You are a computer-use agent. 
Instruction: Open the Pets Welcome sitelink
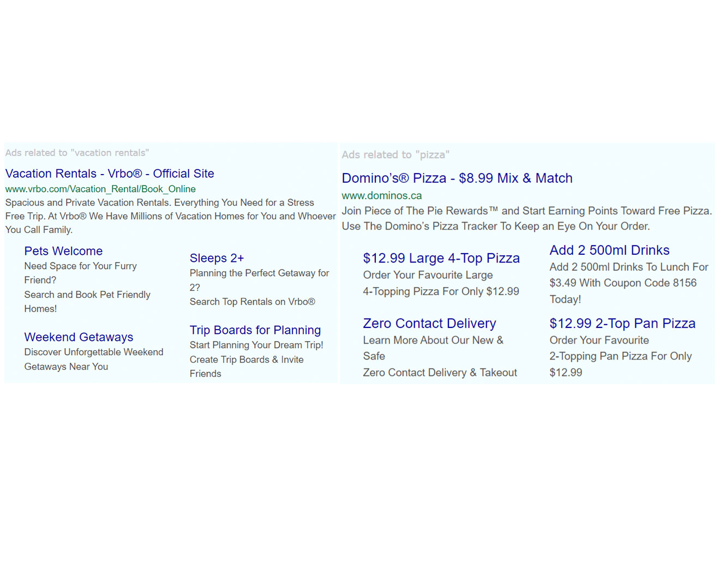pos(63,251)
